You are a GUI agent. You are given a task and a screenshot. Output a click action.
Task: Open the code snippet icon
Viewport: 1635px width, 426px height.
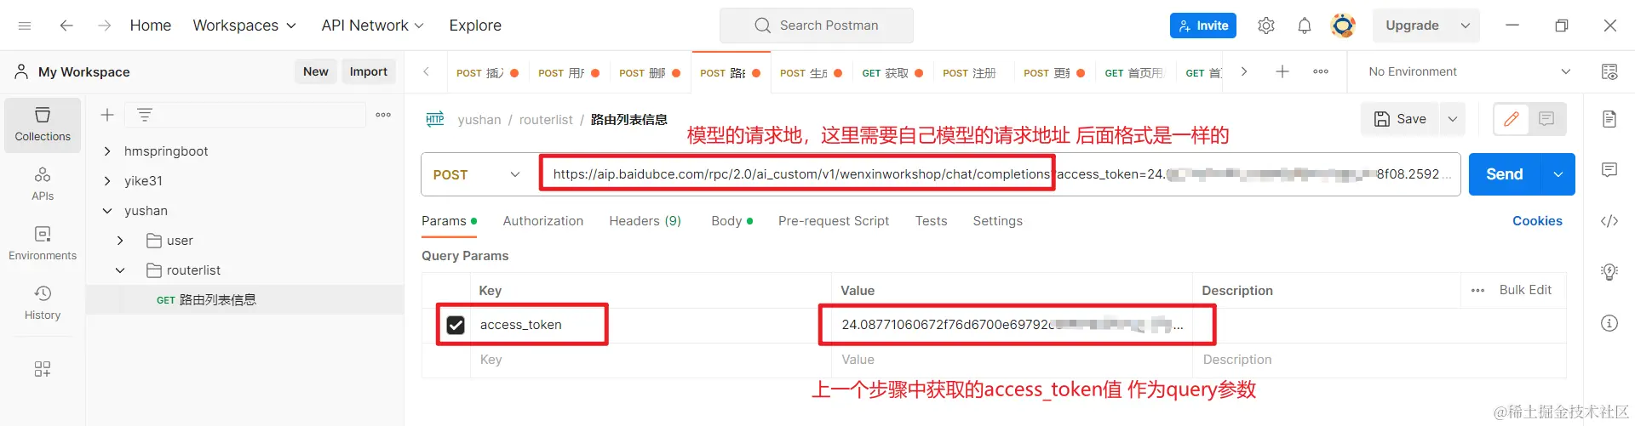(x=1609, y=221)
